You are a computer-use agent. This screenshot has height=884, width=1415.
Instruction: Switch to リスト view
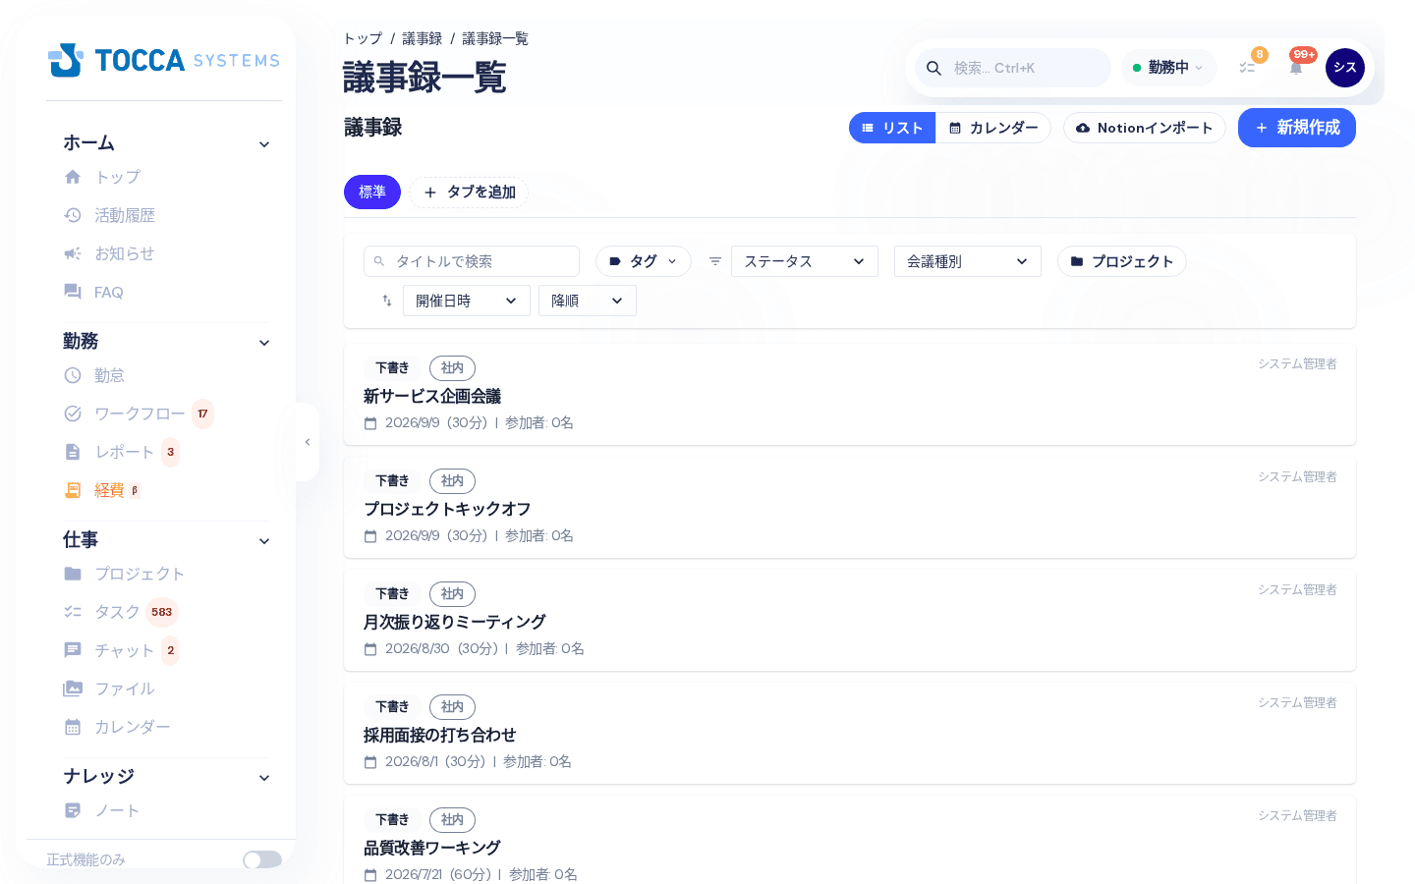click(x=892, y=128)
